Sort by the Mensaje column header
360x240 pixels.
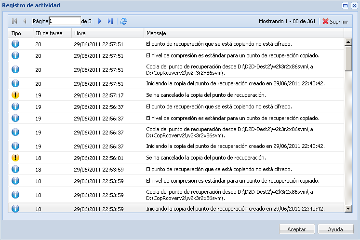[244, 33]
